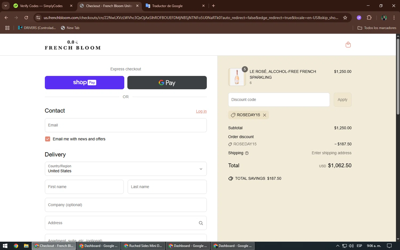This screenshot has width=400, height=250.
Task: Open Todos los marcadores folder
Action: [377, 28]
